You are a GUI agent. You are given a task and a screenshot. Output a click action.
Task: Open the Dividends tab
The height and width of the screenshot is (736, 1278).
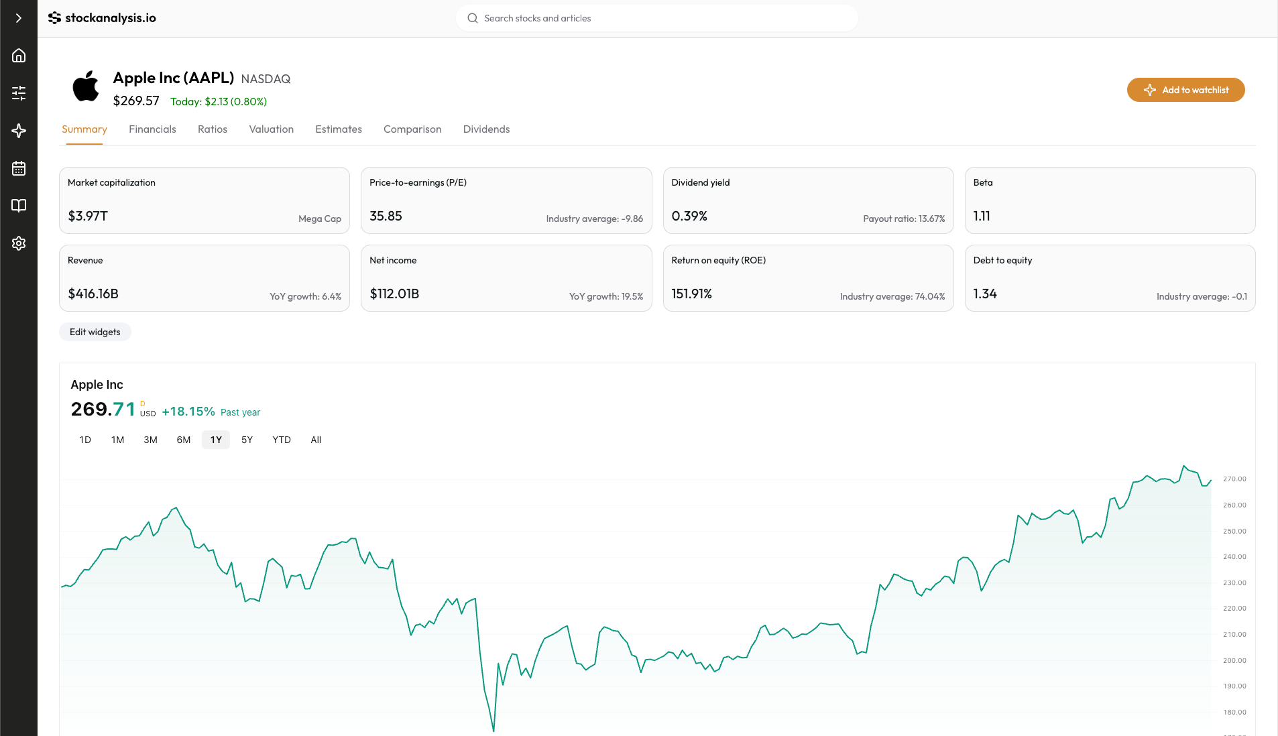click(486, 129)
